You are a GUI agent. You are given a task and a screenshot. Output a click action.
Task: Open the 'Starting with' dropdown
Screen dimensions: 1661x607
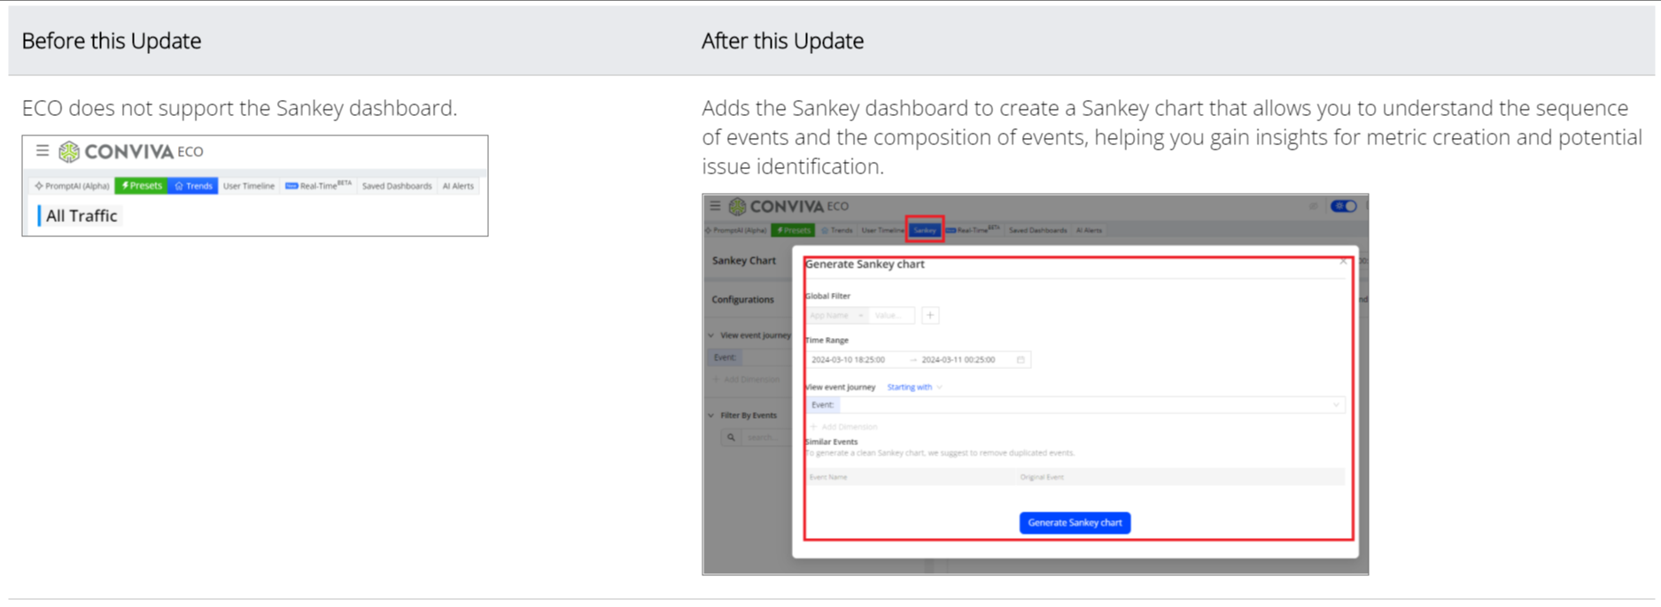coord(914,388)
